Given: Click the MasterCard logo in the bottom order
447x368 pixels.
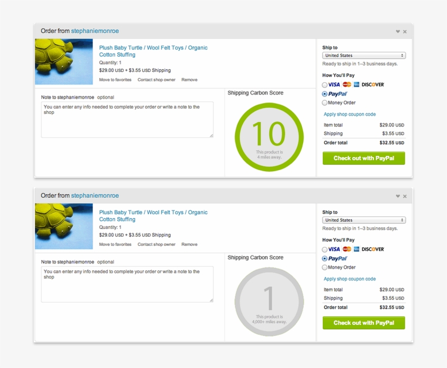Looking at the screenshot, I should tap(347, 249).
